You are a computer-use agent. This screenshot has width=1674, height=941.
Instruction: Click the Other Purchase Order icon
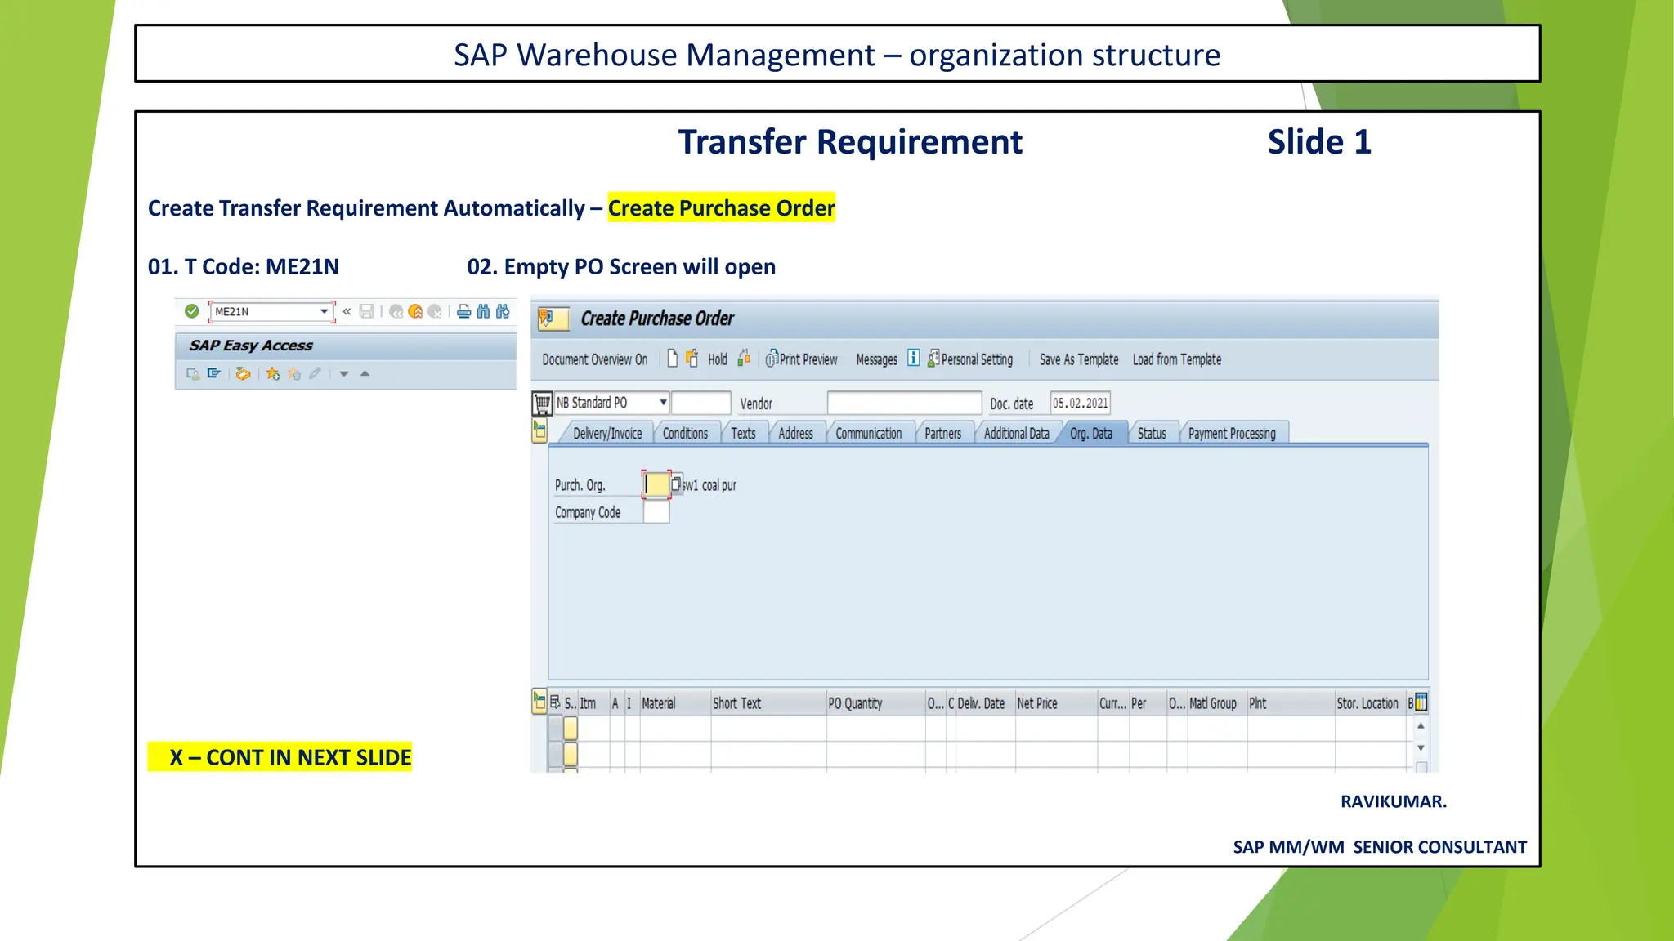pyautogui.click(x=692, y=359)
